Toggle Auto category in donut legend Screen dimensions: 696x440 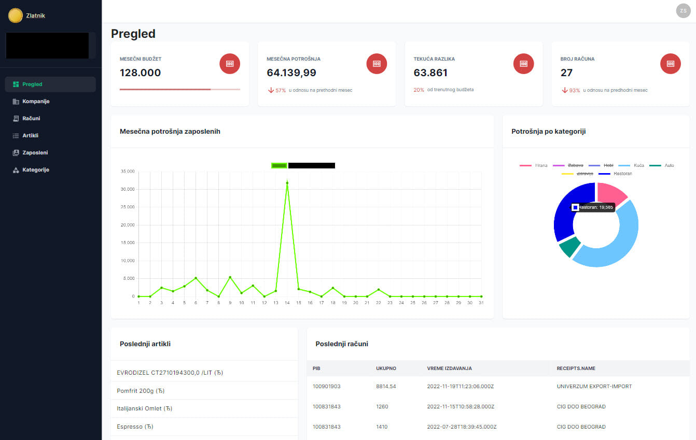coord(662,165)
